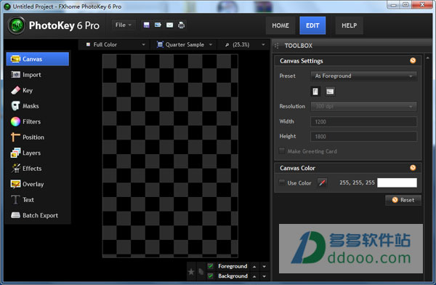Expand Background layer options arrow

click(265, 276)
